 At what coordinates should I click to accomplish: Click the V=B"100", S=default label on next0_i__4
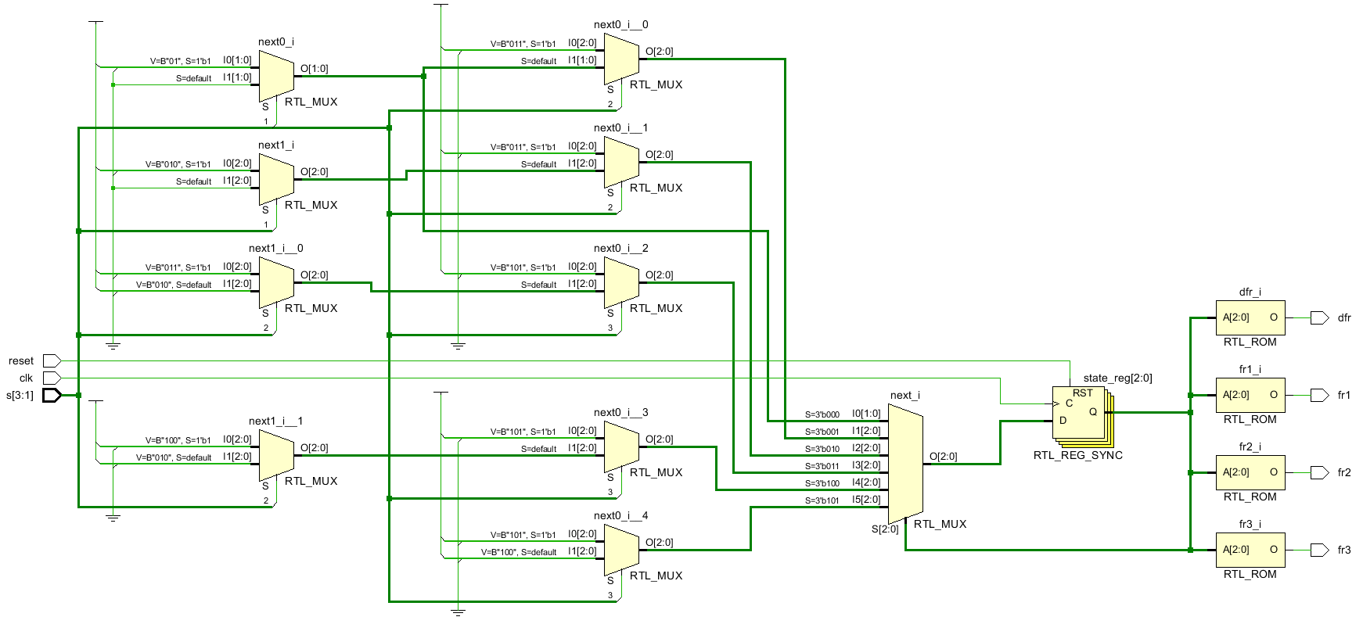point(518,553)
